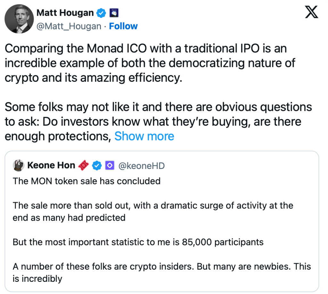Click Matt Hougan's blue verified badge
328x294 pixels.
(x=102, y=13)
